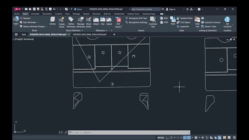Toggle Object Snap Tracking highlighted button

point(185,137)
